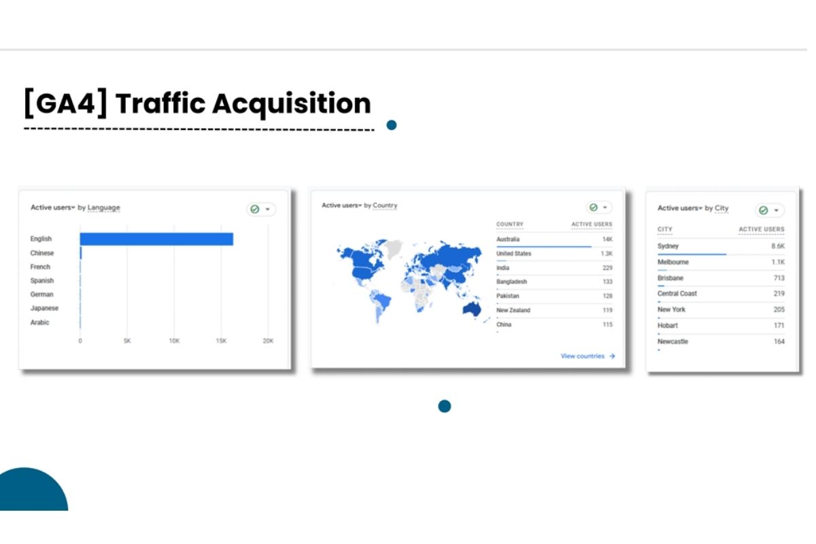Select the French language label
The image size is (816, 544).
[40, 267]
